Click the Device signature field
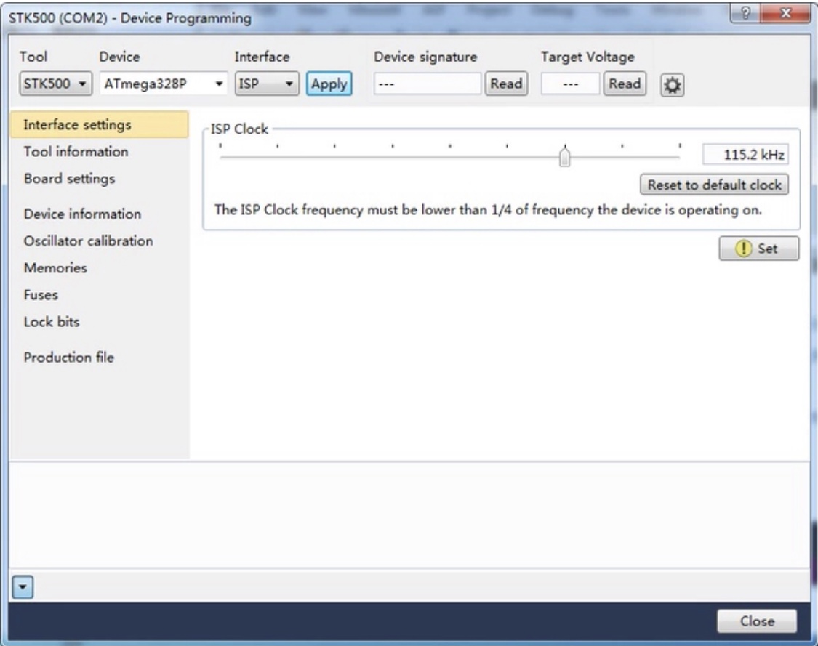The width and height of the screenshot is (818, 646). tap(427, 84)
